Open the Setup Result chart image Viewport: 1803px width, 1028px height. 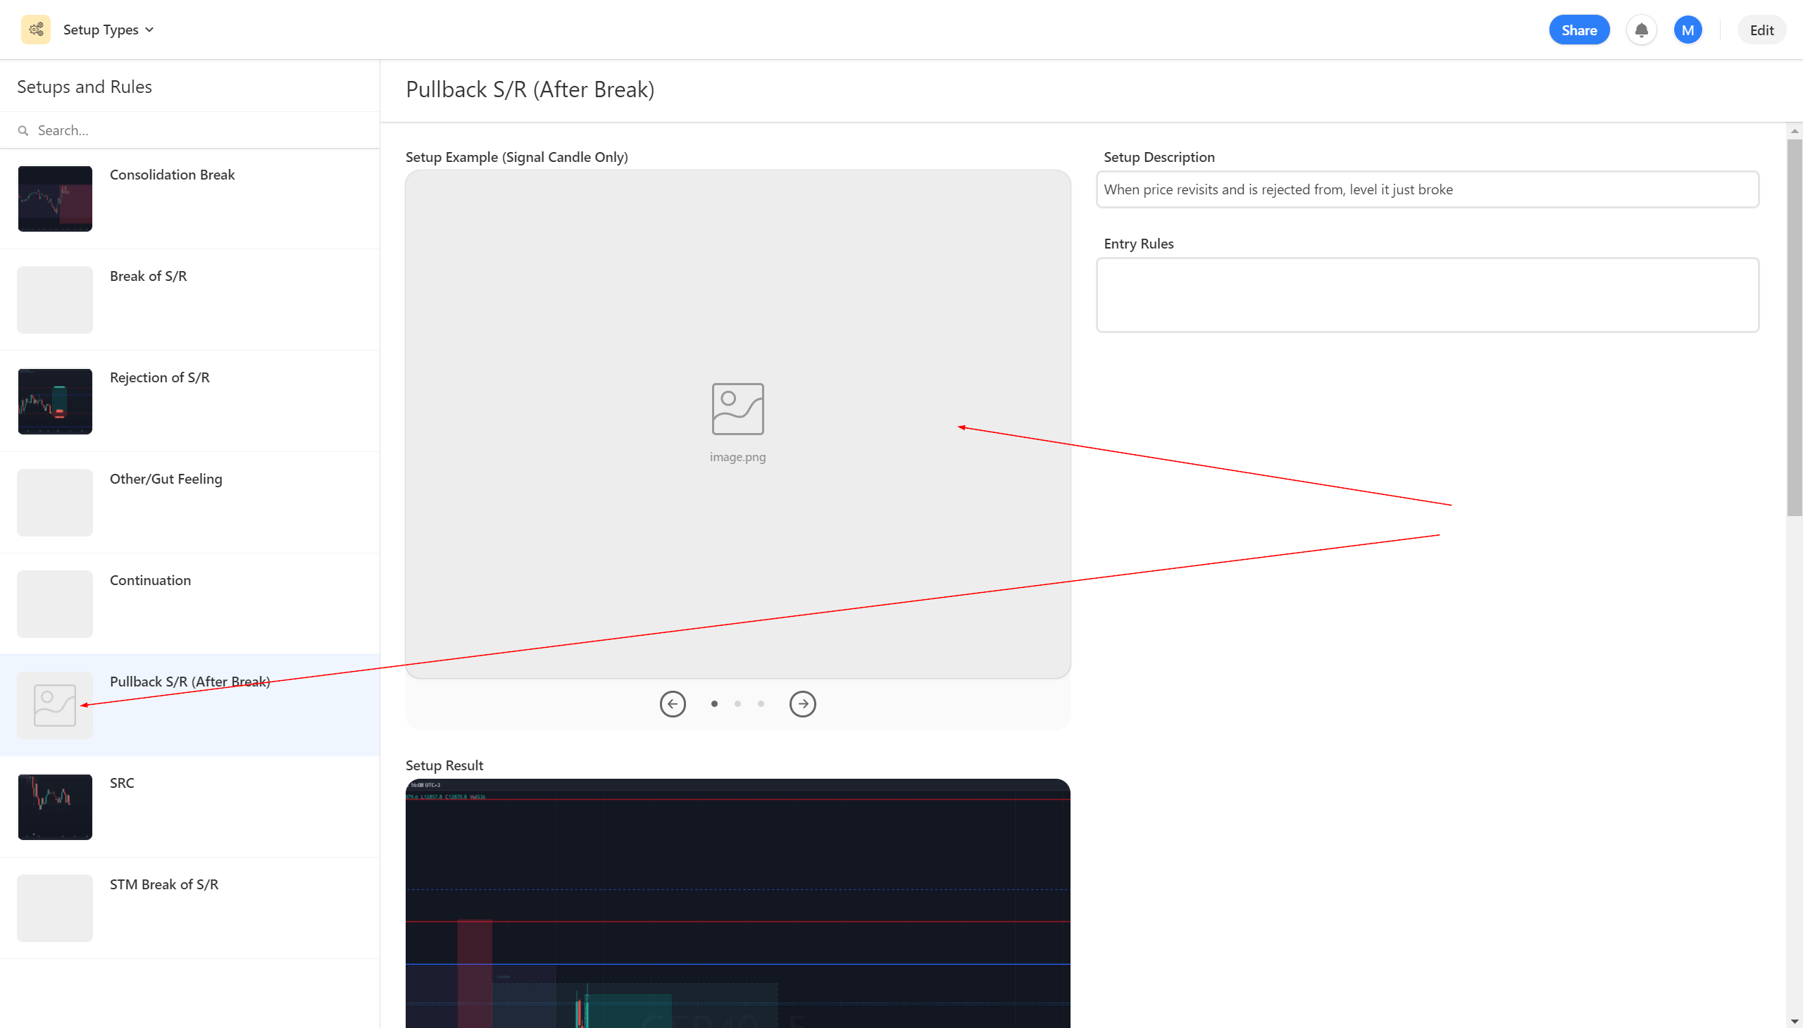(x=737, y=903)
